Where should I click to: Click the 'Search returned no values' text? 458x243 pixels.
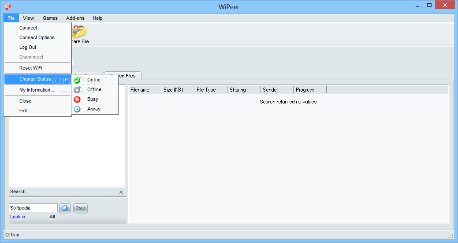click(x=288, y=102)
